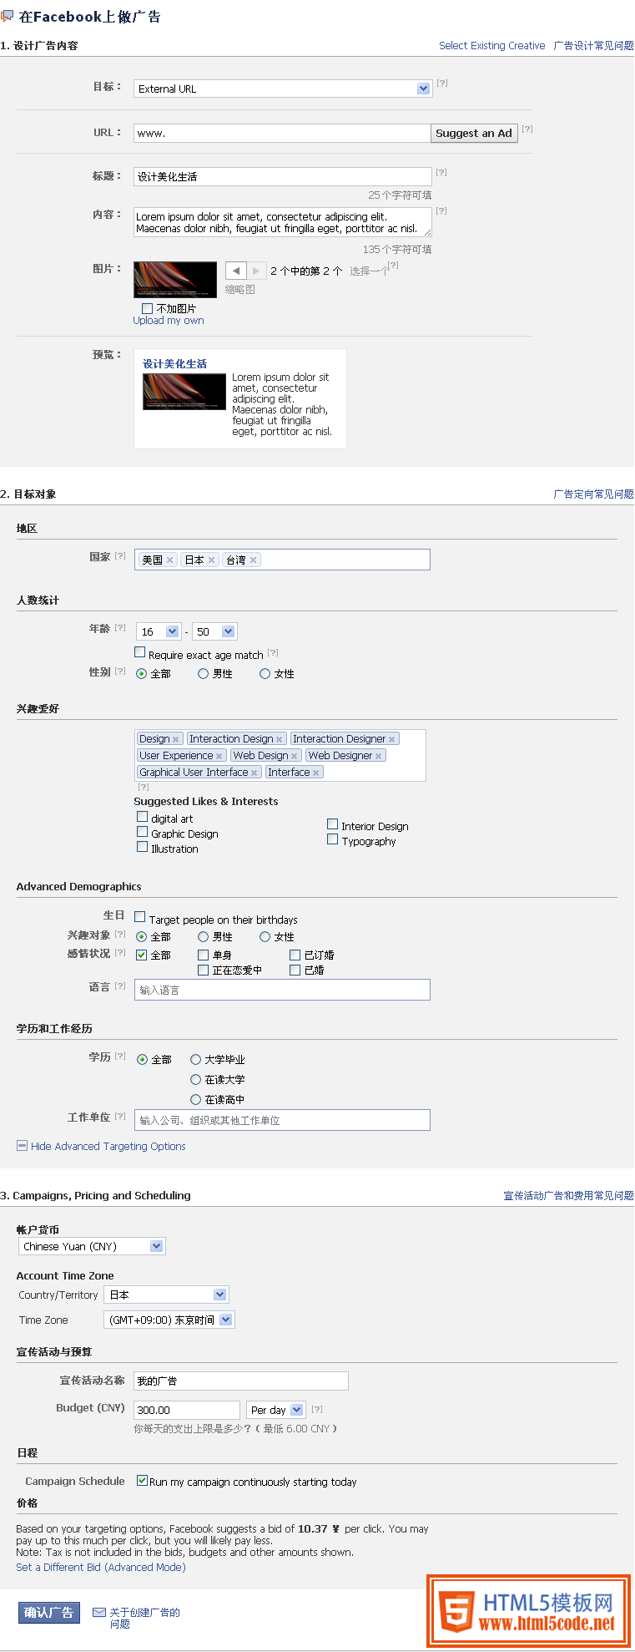Remove the Web Designer interest tag
This screenshot has width=635, height=1652.
379,756
